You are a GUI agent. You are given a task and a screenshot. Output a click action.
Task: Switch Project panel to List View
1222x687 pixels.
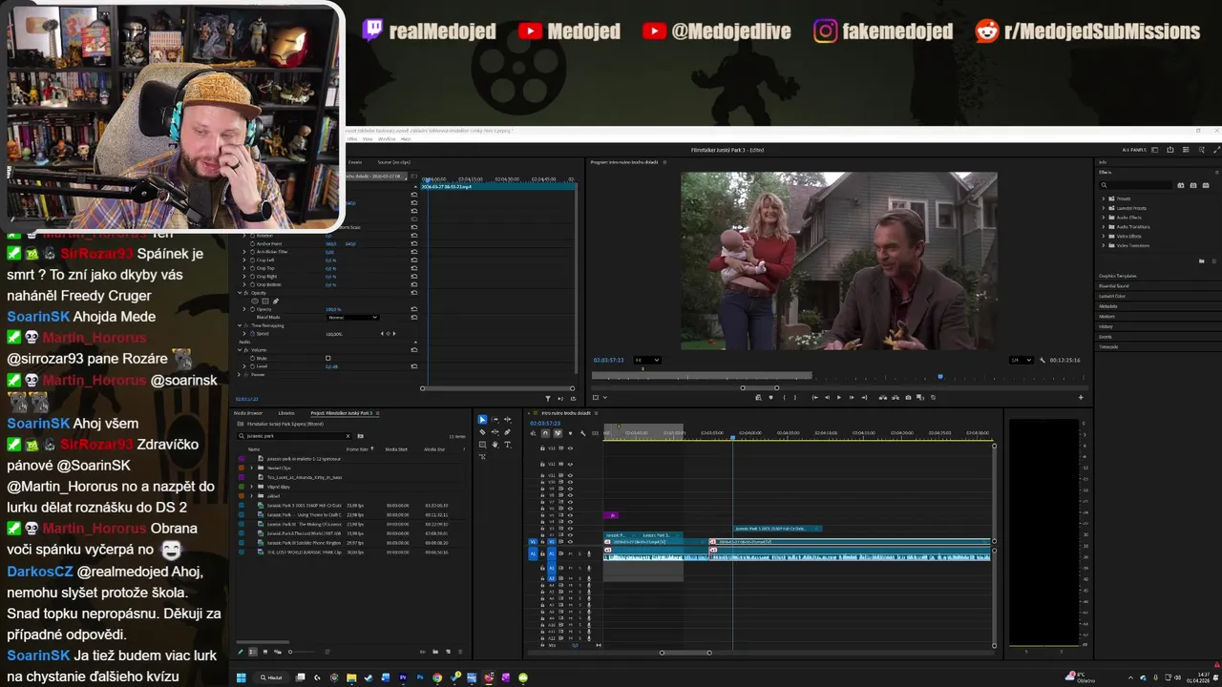253,652
